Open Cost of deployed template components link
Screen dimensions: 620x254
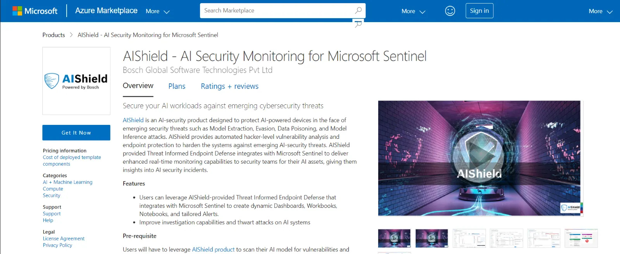pyautogui.click(x=72, y=161)
